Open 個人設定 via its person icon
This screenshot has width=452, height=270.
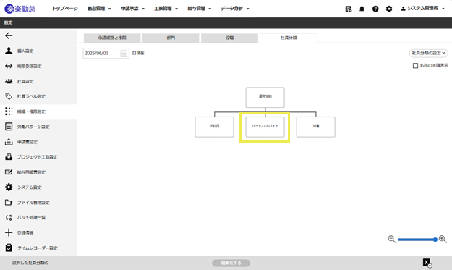point(9,51)
